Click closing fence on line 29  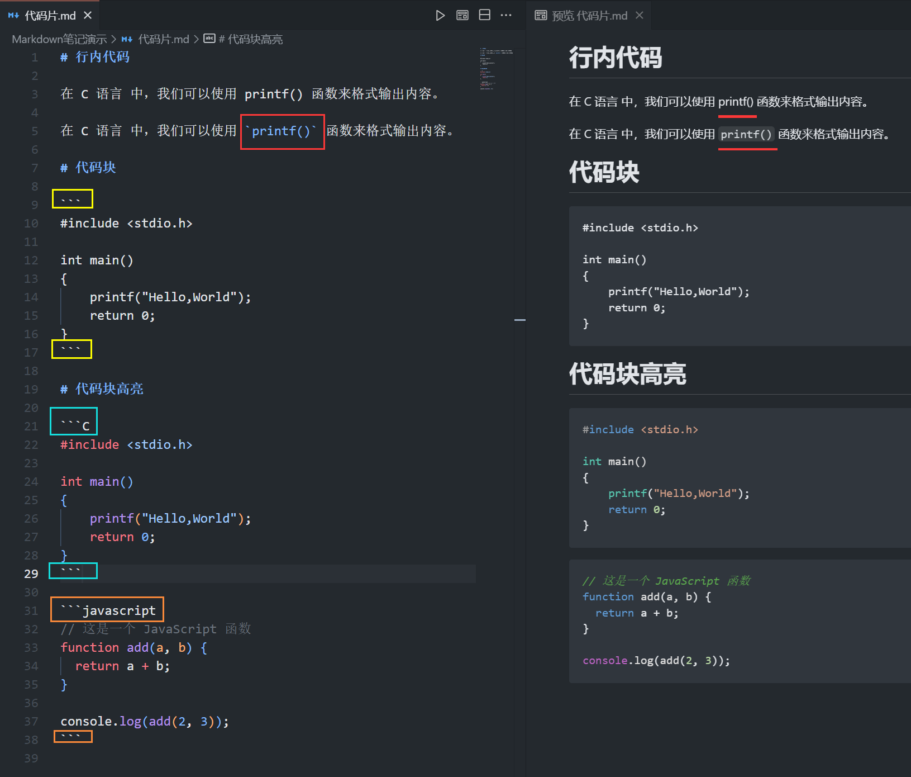[x=71, y=570]
